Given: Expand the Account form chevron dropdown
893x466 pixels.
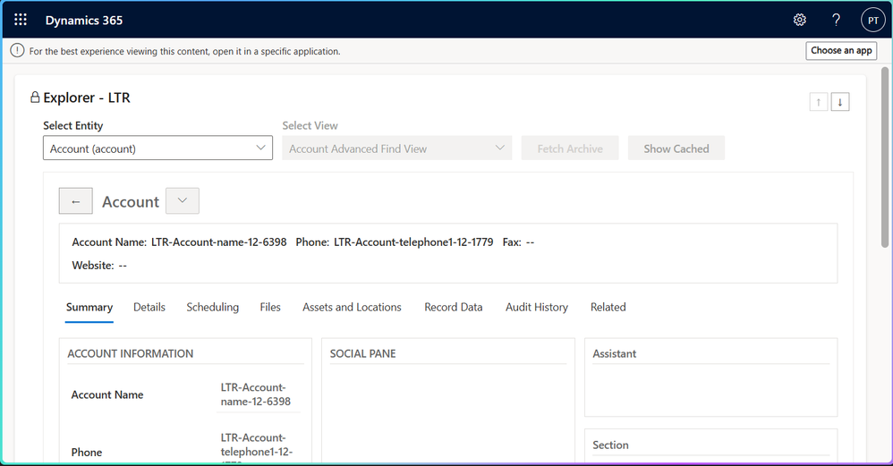Looking at the screenshot, I should click(x=183, y=201).
